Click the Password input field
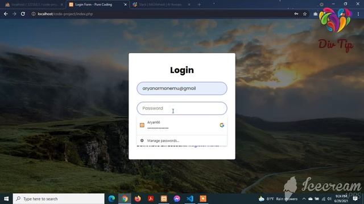This screenshot has height=204, width=364. point(182,108)
